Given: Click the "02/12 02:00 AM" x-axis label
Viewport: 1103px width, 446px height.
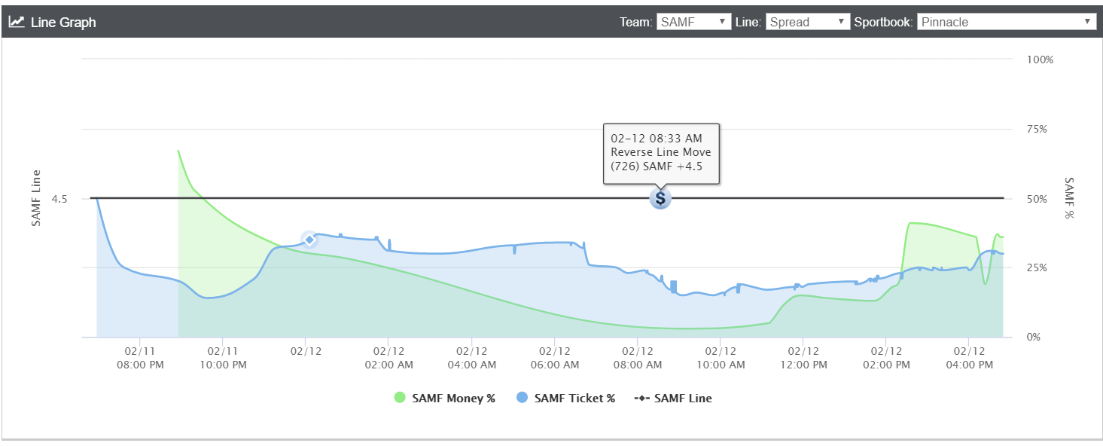Looking at the screenshot, I should [x=388, y=358].
